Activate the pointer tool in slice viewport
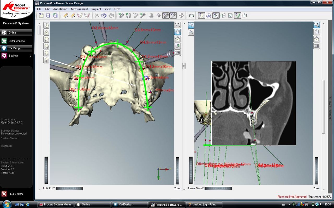Screen dimensions: 334x208 (317, 25)
